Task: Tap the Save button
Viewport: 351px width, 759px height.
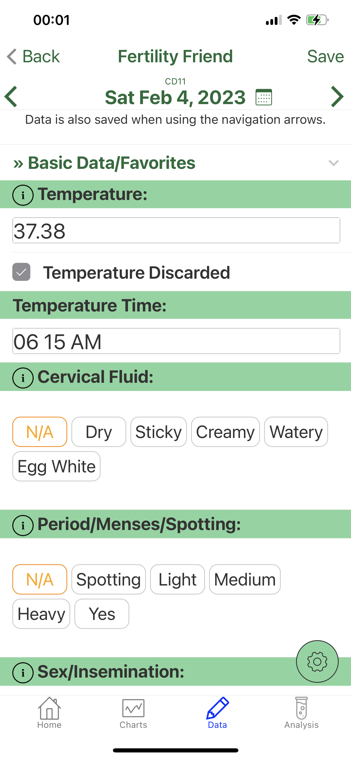Action: click(x=325, y=56)
